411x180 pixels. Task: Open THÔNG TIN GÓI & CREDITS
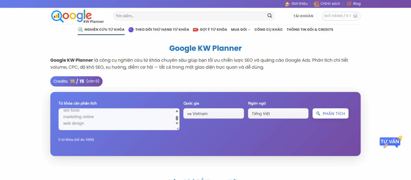click(x=310, y=29)
